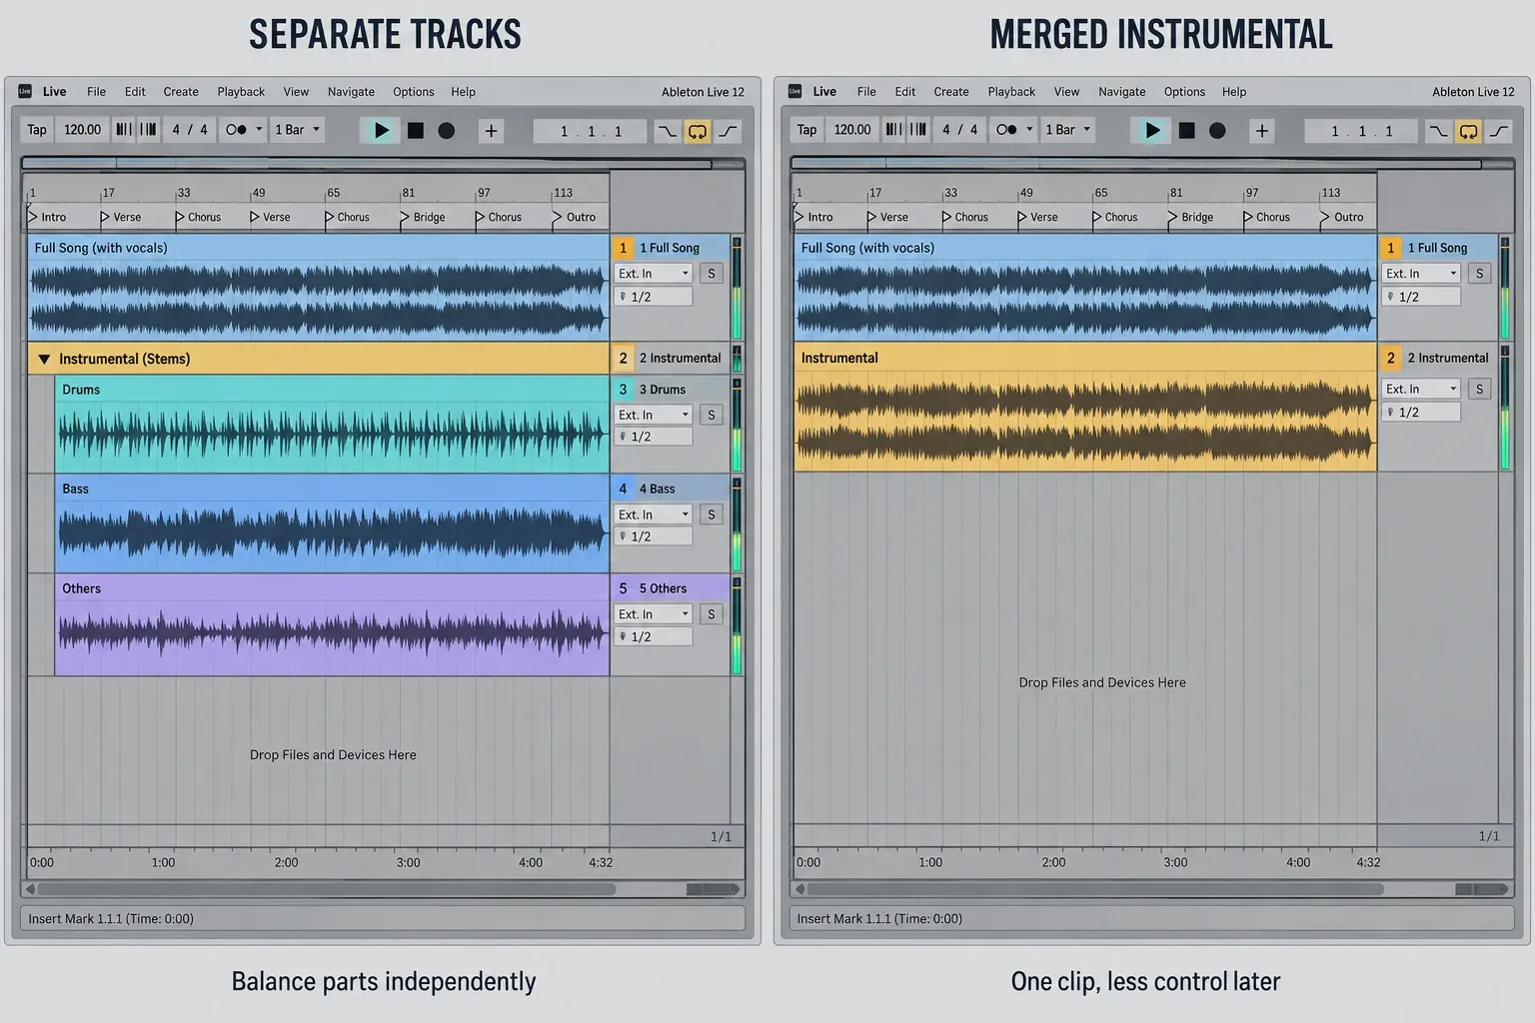Click the Outro locator in the Merged Instrumental window

pos(1342,217)
